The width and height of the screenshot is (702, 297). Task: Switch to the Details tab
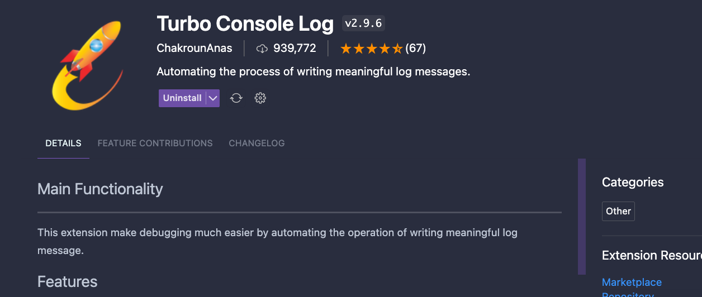click(63, 143)
